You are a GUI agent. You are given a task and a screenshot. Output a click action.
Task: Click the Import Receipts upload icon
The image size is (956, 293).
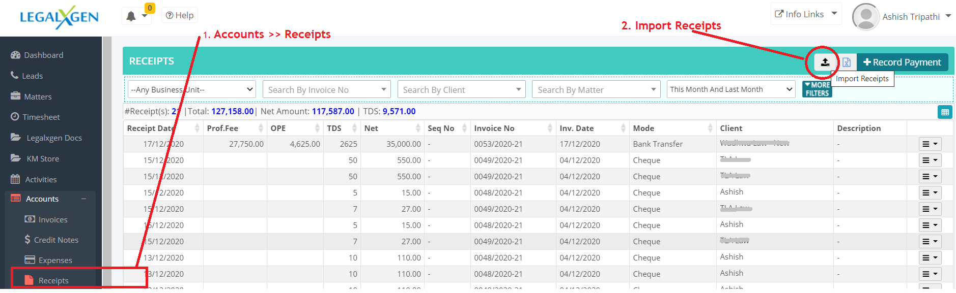(825, 62)
